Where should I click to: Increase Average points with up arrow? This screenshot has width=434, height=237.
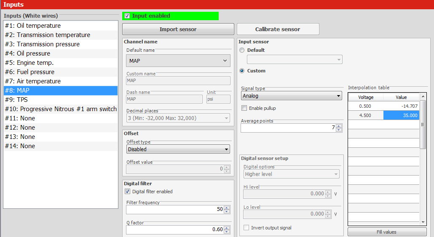tap(339, 126)
